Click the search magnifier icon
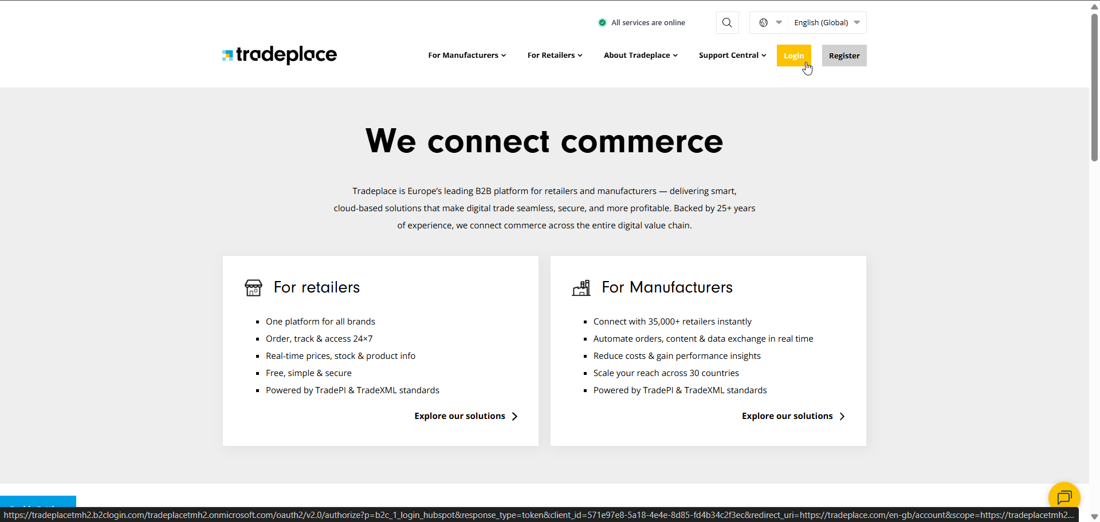Viewport: 1100px width, 522px height. coord(727,23)
